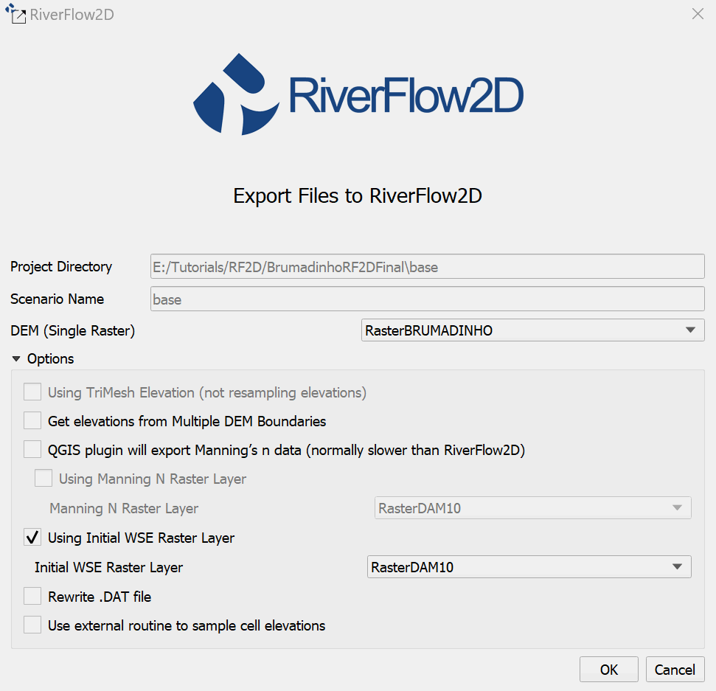Enable QGIS plugin export of Manning's n data
The height and width of the screenshot is (691, 716).
[32, 449]
